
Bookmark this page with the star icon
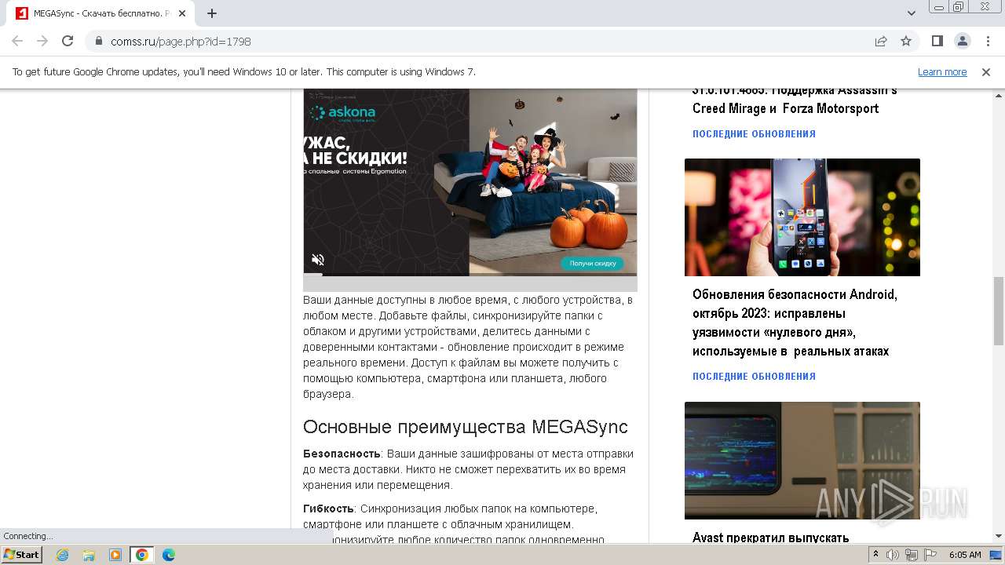tap(906, 41)
